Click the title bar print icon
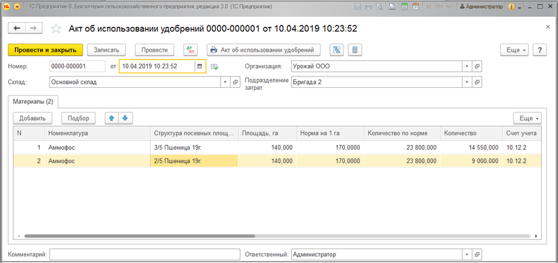Image resolution: width=558 pixels, height=263 pixels. [x=368, y=7]
